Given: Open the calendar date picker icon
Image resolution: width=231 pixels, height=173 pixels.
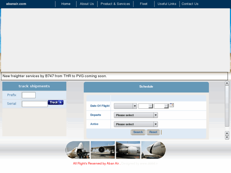Looking at the screenshot, I should (x=172, y=105).
